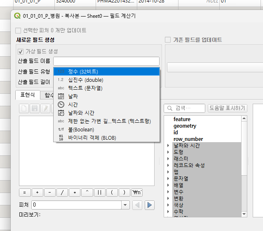This screenshot has height=231, width=263.
Task: Click inside the expression editor text area
Action: pos(87,151)
